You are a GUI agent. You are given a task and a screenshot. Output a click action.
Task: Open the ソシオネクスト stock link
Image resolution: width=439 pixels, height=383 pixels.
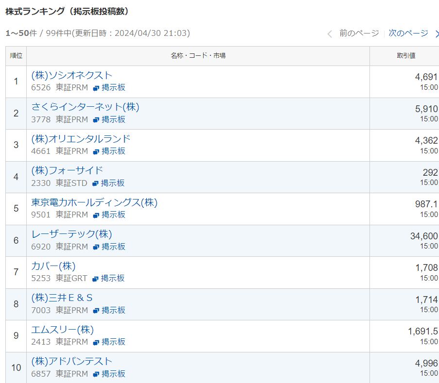point(71,75)
